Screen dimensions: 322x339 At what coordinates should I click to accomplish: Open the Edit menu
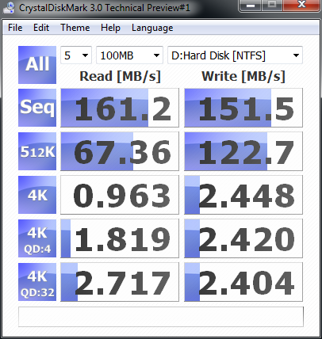(41, 28)
